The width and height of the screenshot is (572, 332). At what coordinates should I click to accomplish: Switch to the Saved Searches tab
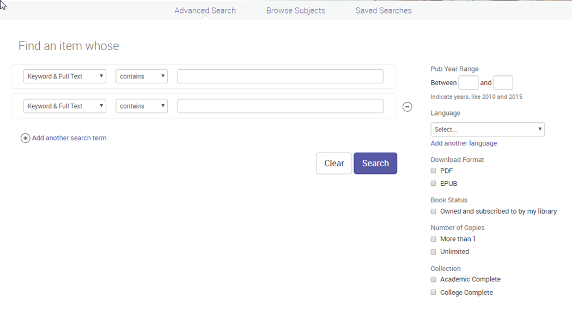click(x=384, y=10)
